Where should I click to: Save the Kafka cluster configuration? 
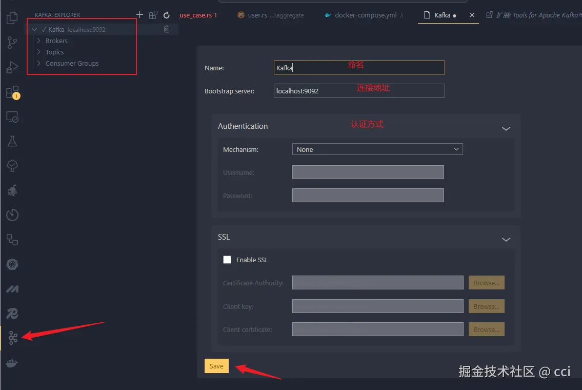point(216,366)
